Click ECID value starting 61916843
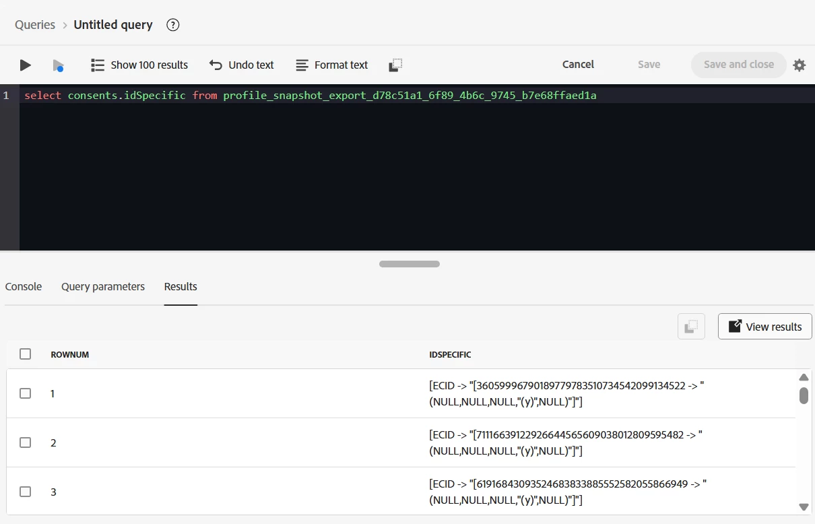 (x=568, y=492)
